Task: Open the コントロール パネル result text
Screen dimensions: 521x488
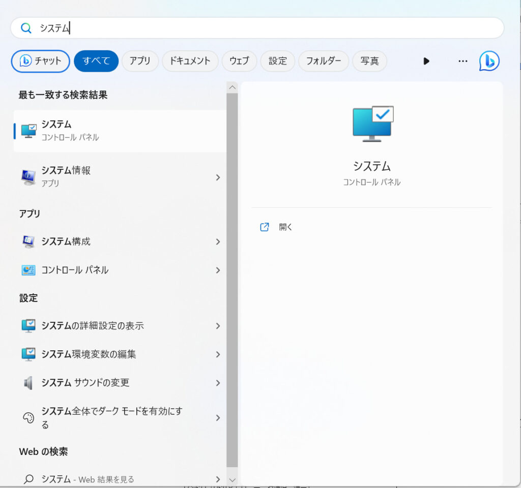Action: click(x=75, y=270)
